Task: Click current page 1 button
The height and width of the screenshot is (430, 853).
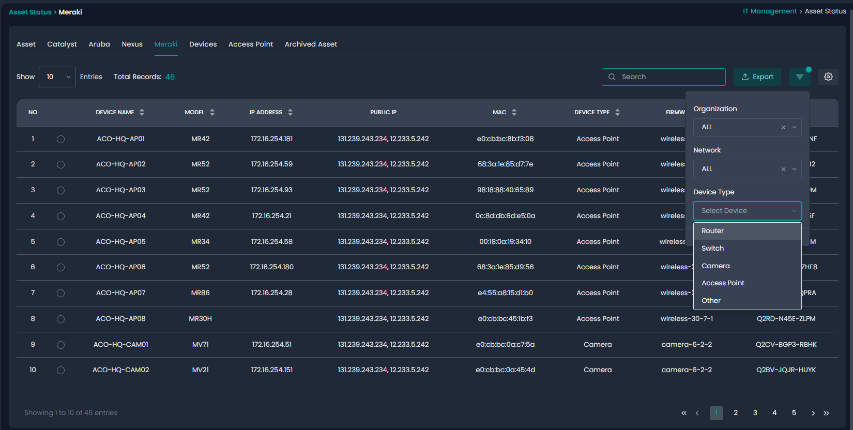Action: pyautogui.click(x=717, y=413)
